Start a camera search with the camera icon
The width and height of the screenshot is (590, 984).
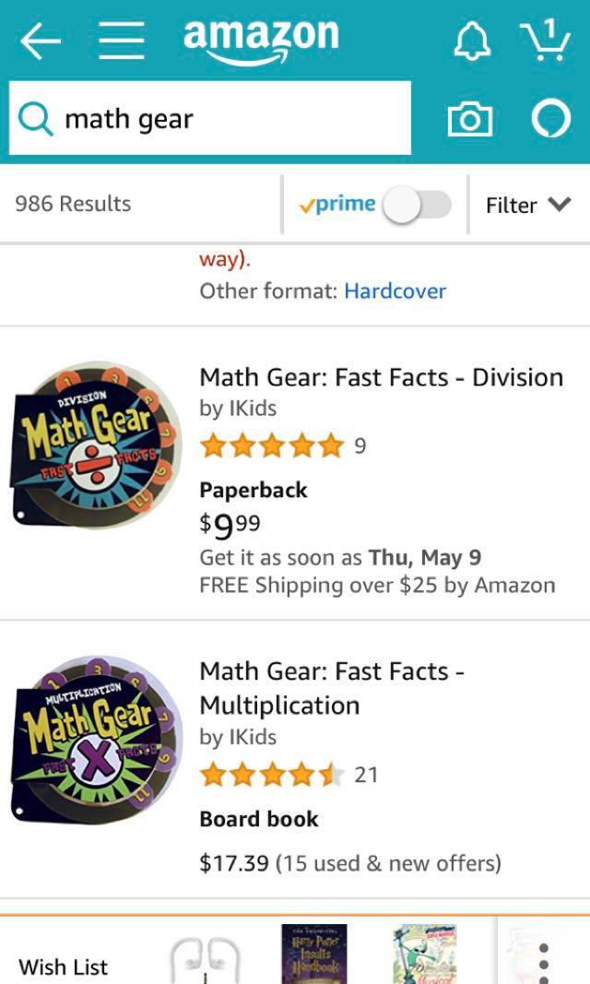(x=470, y=119)
